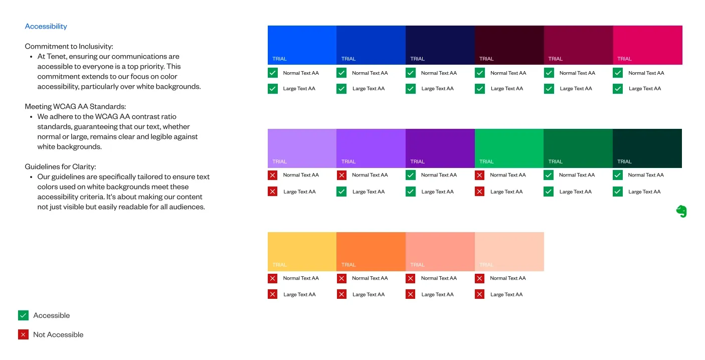Click Normal Text AA red X under peach swatch
Screen dimensions: 705x360
(x=479, y=278)
